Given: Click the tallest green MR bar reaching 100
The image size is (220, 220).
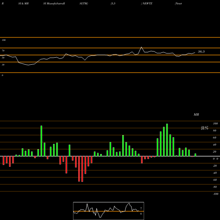Looking at the screenshot, I should pyautogui.click(x=167, y=140).
